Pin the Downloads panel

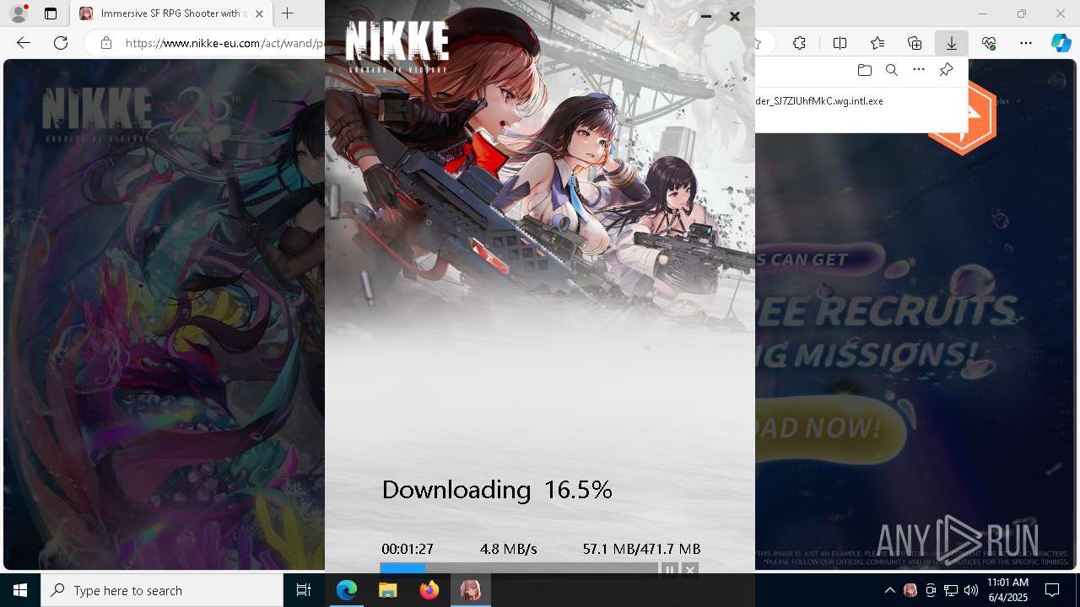946,70
